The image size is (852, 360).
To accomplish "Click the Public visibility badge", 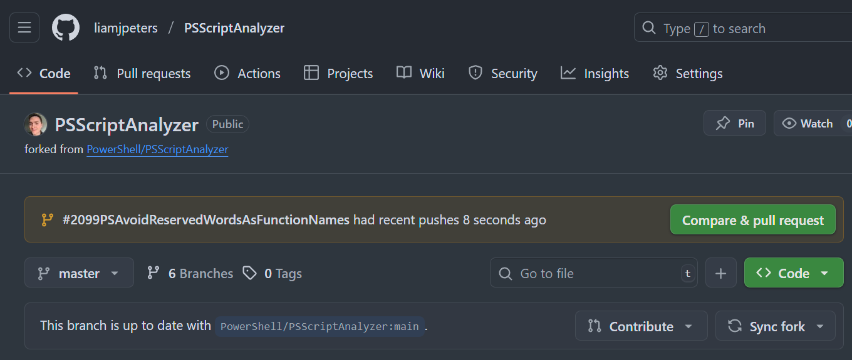I will pyautogui.click(x=227, y=124).
